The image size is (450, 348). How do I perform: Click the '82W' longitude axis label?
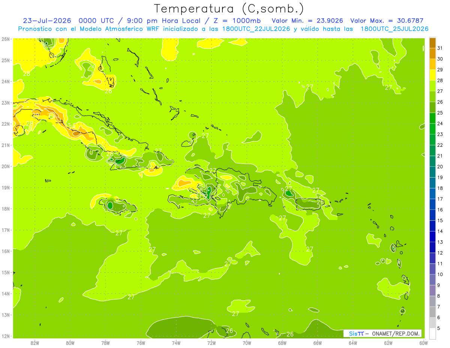pos(35,343)
